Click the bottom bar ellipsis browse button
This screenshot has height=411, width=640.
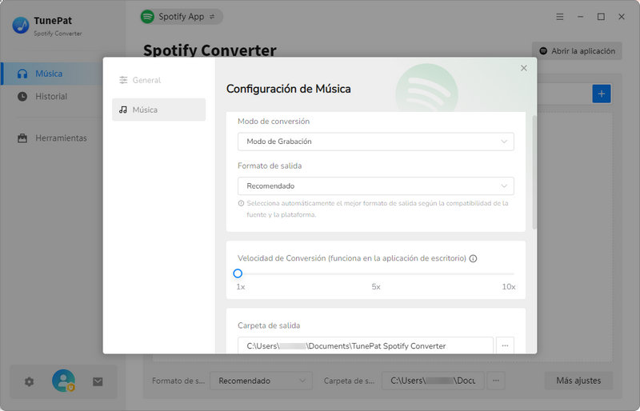pyautogui.click(x=496, y=381)
